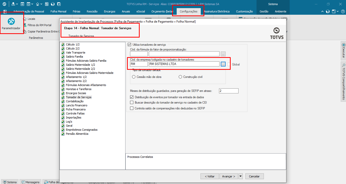Open the Parametrizador tool
The height and width of the screenshot is (184, 346).
point(11,23)
